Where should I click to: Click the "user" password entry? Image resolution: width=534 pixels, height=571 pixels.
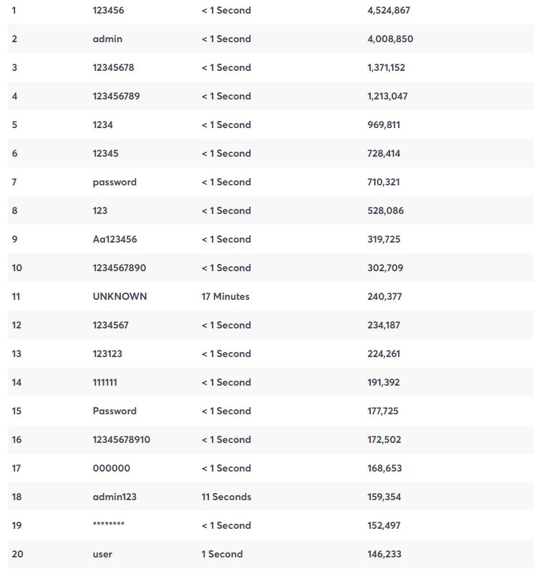[102, 555]
